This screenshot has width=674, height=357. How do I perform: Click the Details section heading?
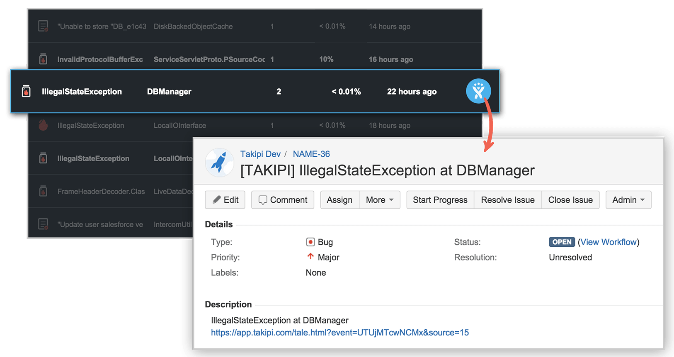[x=219, y=224]
